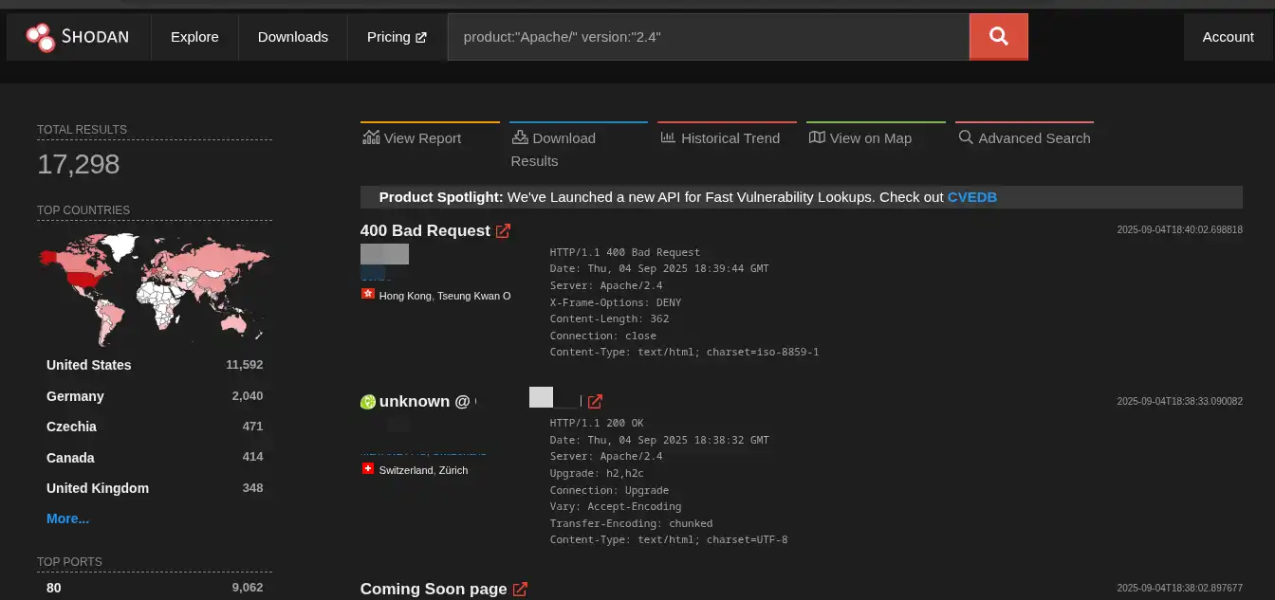Click the green favicon of unknown result
The height and width of the screenshot is (600, 1275).
(368, 402)
